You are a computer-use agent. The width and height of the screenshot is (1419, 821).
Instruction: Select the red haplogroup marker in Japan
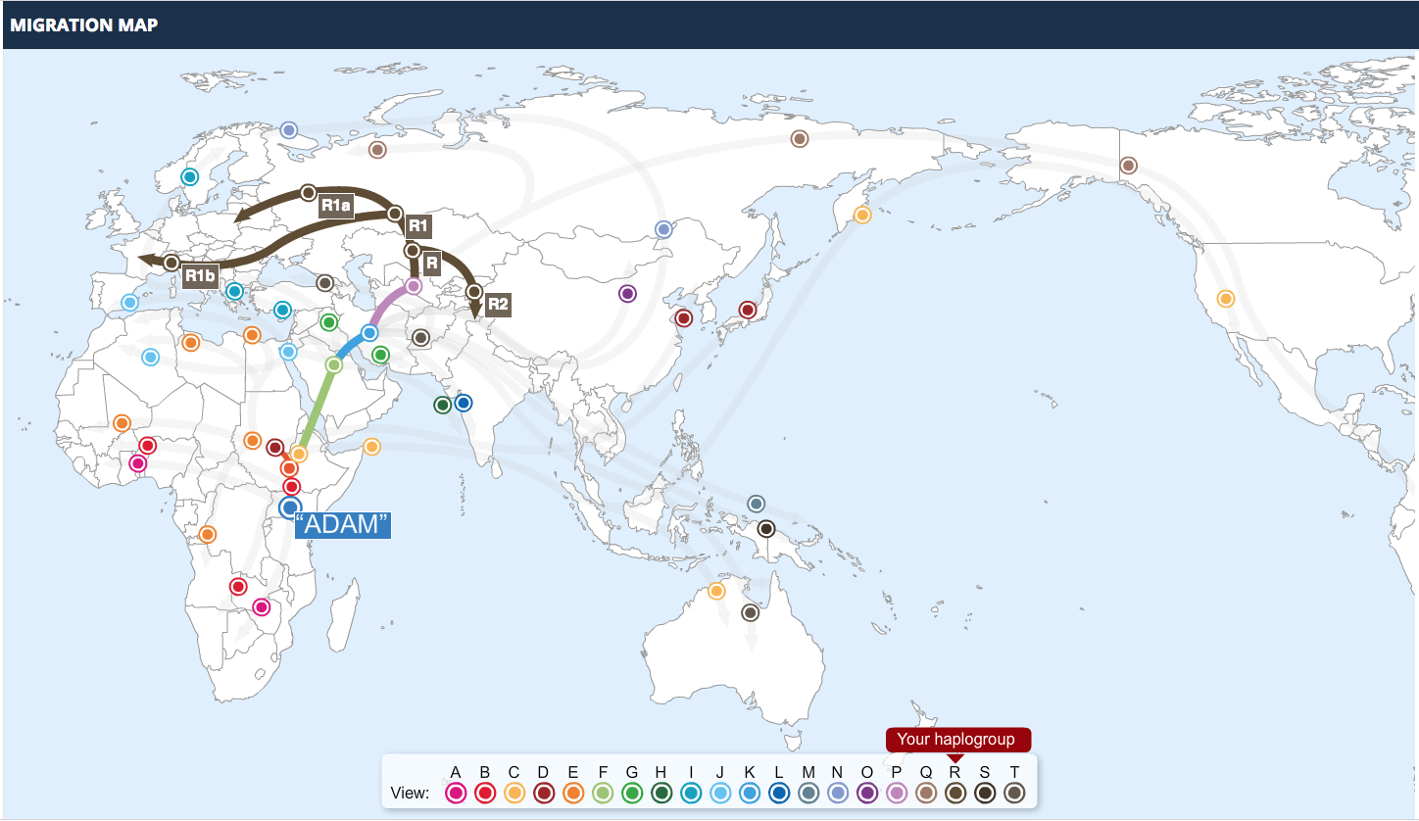click(750, 309)
